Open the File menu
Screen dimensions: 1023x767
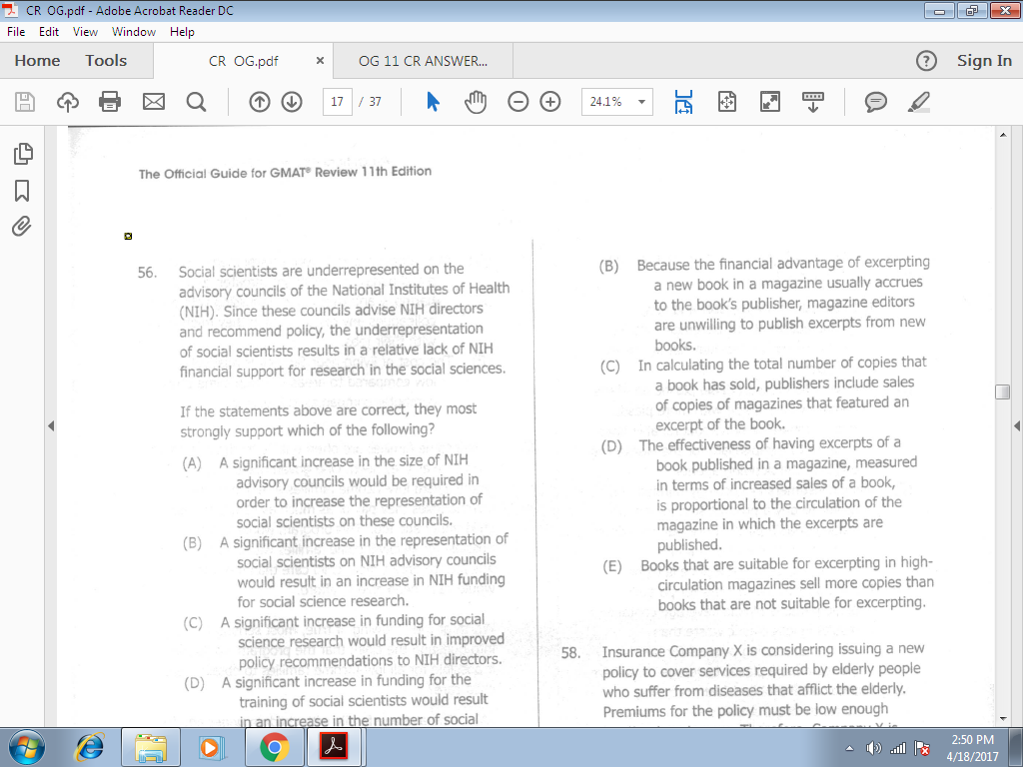coord(16,31)
